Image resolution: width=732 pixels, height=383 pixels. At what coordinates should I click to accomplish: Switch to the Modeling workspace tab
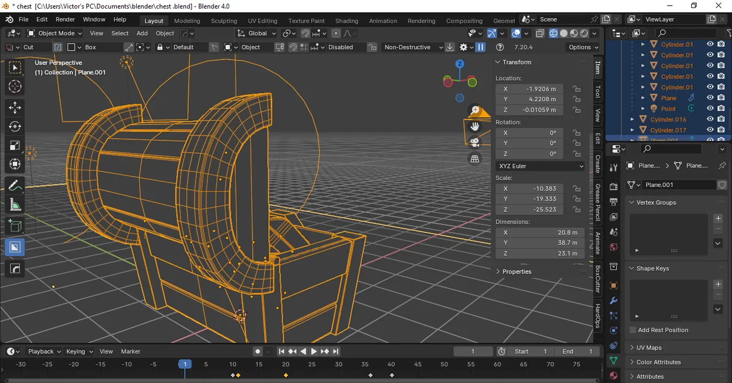[187, 21]
